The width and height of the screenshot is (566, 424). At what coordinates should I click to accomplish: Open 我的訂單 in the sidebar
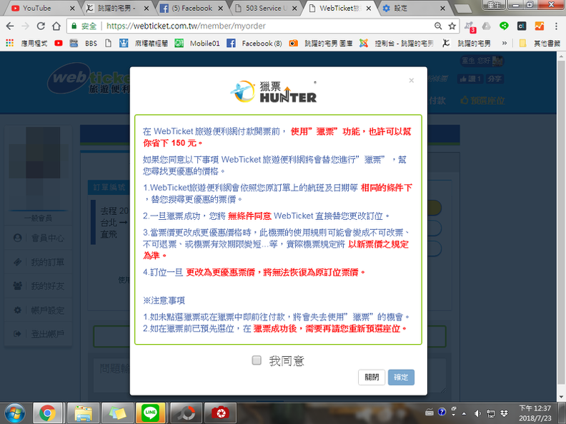(x=39, y=262)
